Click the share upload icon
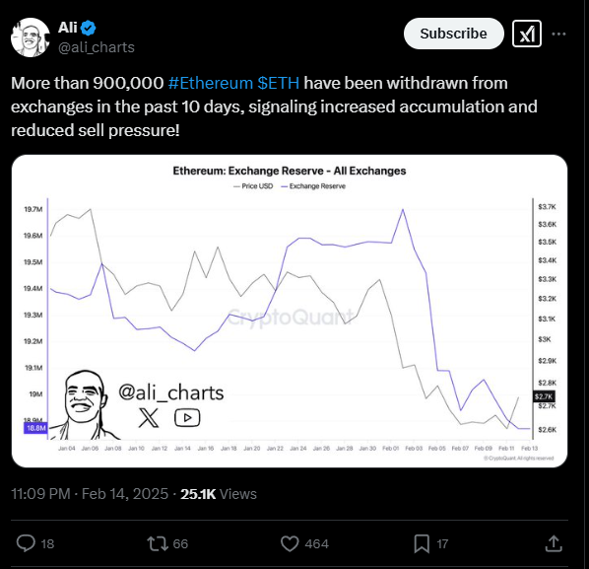 coord(554,543)
